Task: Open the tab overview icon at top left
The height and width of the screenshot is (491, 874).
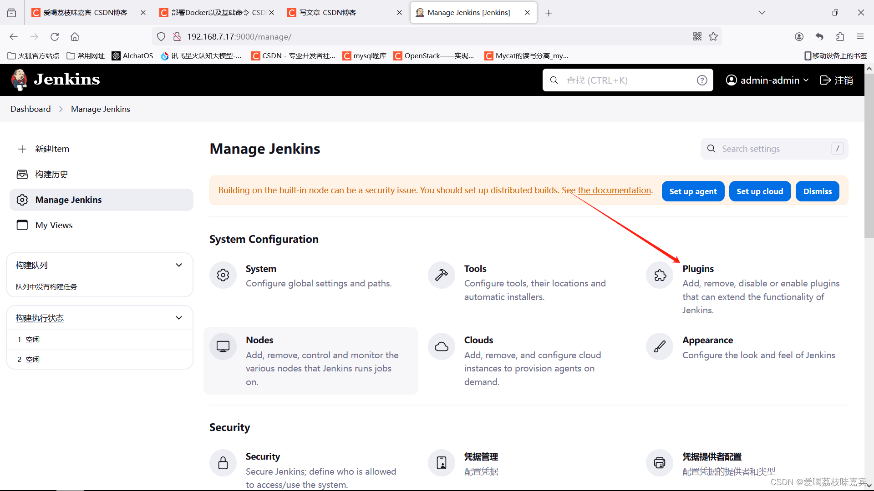Action: pyautogui.click(x=11, y=13)
